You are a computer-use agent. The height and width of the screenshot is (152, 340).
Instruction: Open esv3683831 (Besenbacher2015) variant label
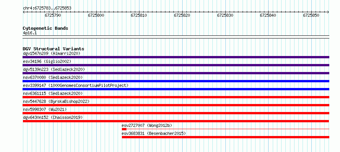(x=154, y=133)
